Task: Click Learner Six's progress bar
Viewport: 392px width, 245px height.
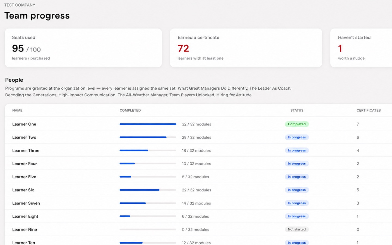Action: pyautogui.click(x=148, y=190)
